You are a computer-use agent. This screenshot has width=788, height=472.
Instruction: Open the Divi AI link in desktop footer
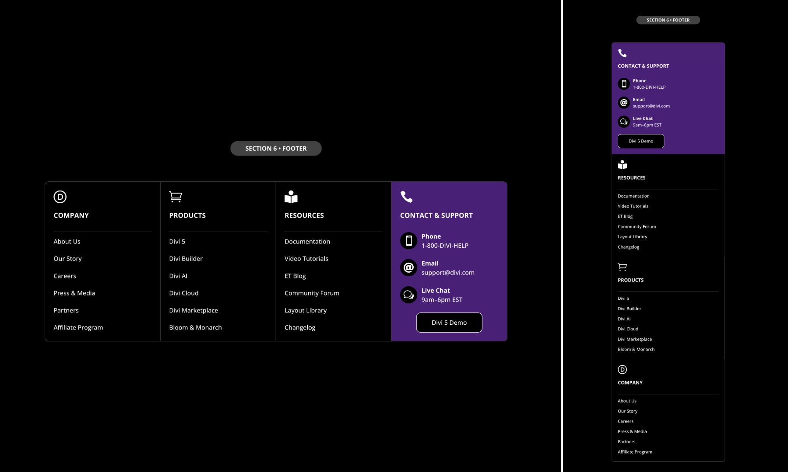[x=178, y=276]
